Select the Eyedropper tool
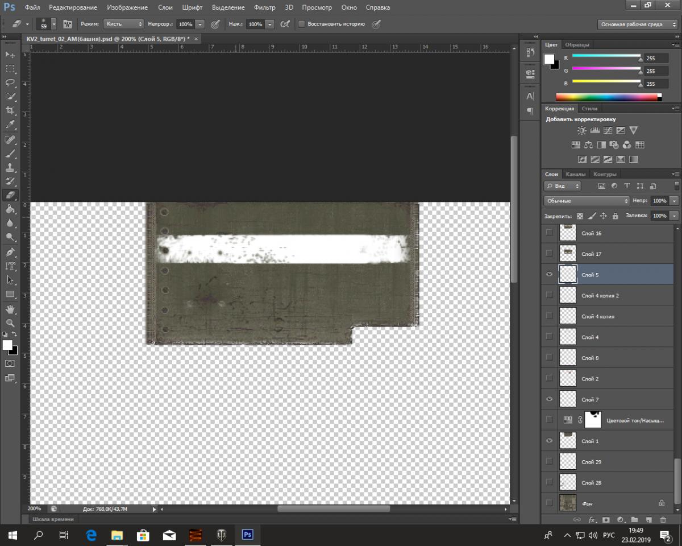The width and height of the screenshot is (682, 546). click(x=10, y=124)
